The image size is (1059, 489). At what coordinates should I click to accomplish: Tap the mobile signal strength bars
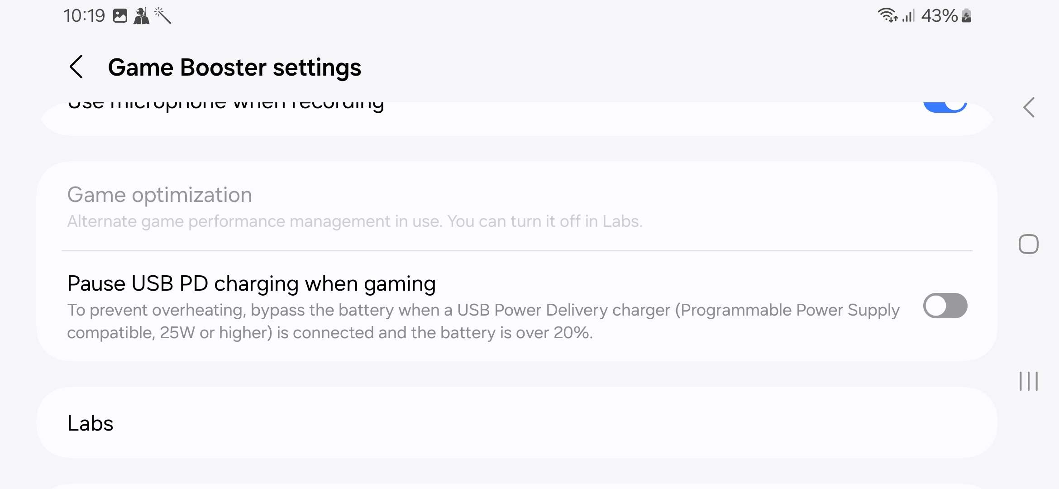tap(908, 16)
